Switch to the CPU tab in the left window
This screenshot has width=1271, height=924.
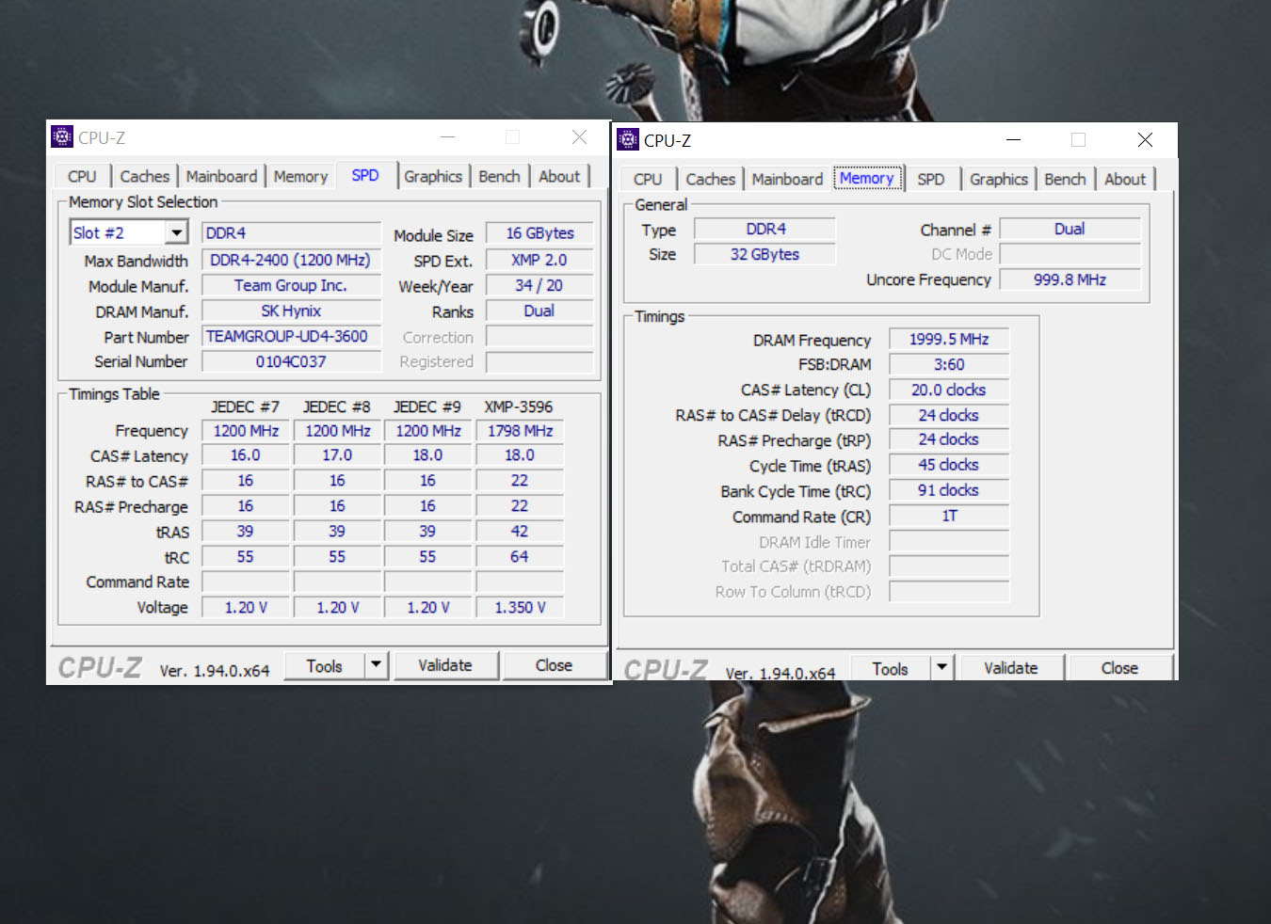tap(82, 176)
